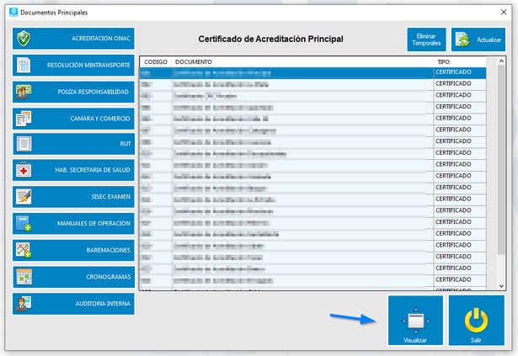Viewport: 518px width, 356px height.
Task: Open the Cronogramas section
Action: tap(73, 275)
